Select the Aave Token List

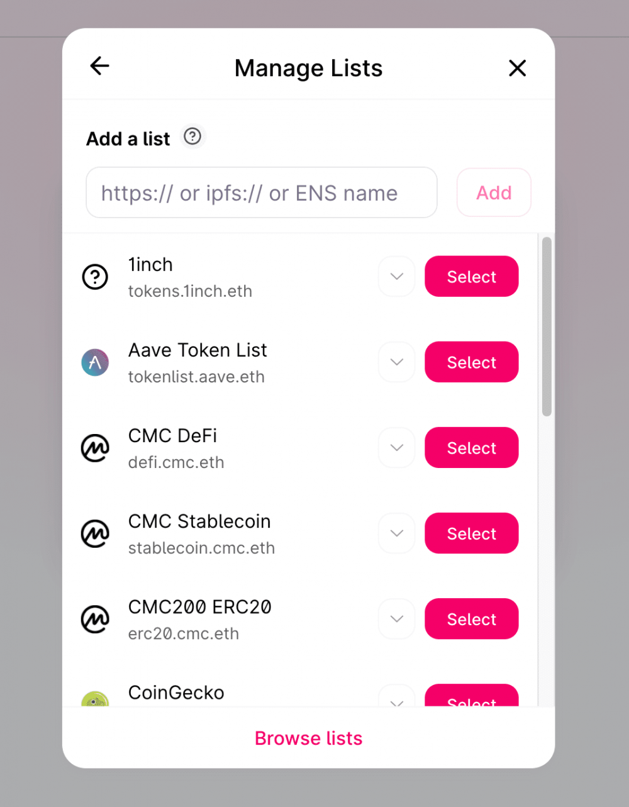pos(471,362)
